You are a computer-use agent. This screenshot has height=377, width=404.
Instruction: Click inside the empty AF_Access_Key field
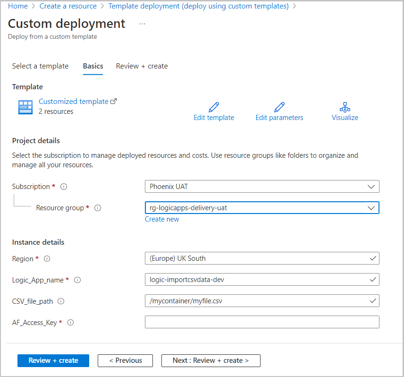coord(262,322)
